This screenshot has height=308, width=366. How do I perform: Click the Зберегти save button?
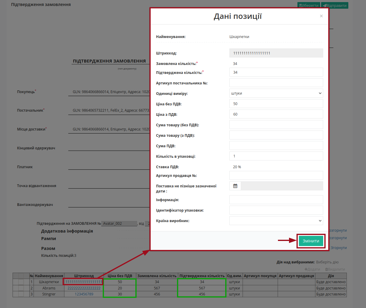[309, 5]
